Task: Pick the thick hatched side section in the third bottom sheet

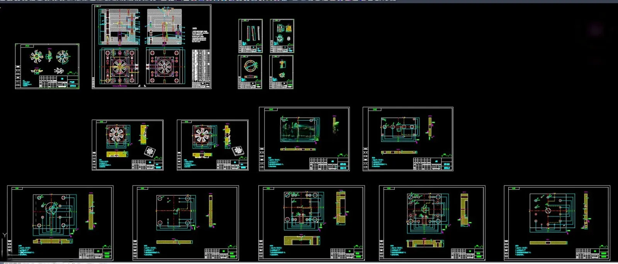Action: pos(341,208)
